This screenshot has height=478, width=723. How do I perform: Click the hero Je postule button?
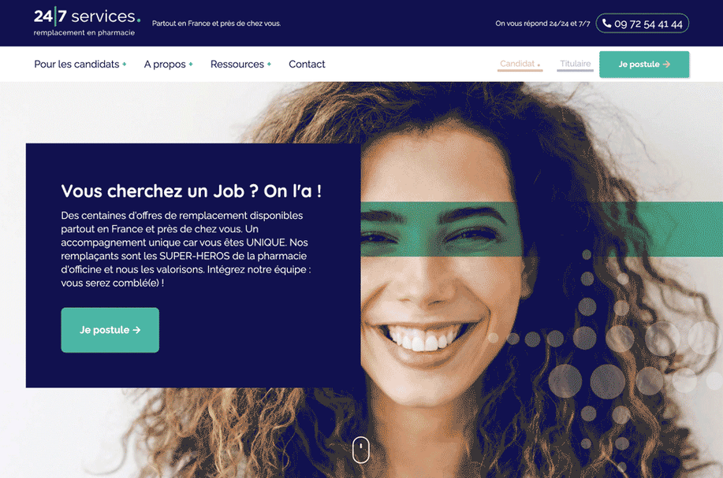point(110,330)
